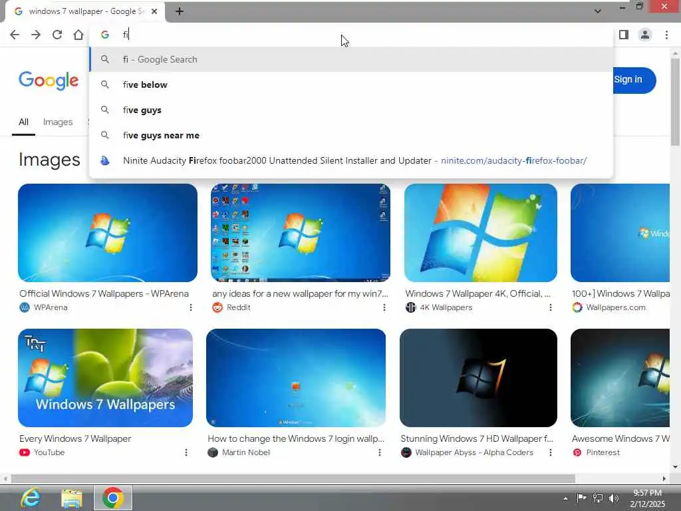681x511 pixels.
Task: Choose the 'five below' suggestion
Action: tap(351, 85)
